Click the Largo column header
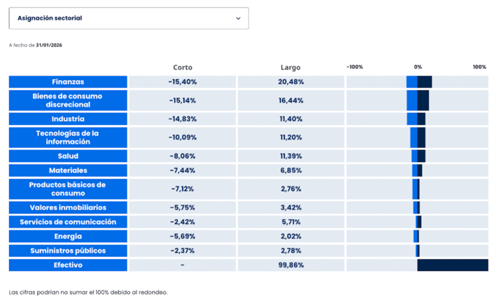504x303 pixels. click(x=290, y=67)
